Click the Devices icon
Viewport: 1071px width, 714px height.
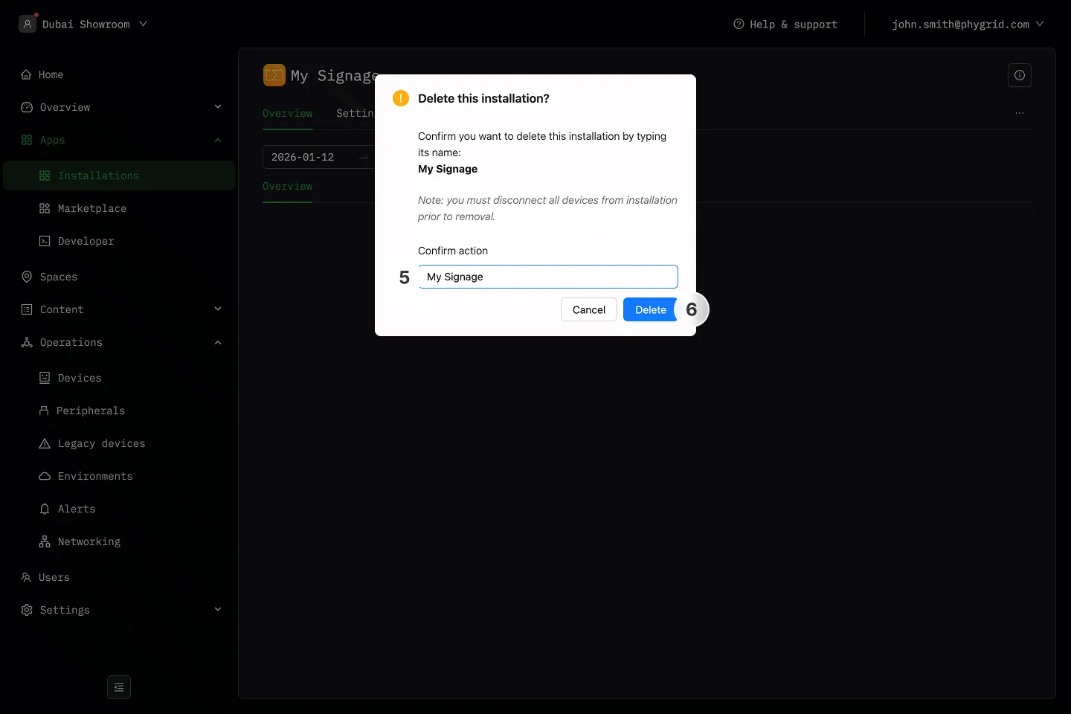point(45,378)
